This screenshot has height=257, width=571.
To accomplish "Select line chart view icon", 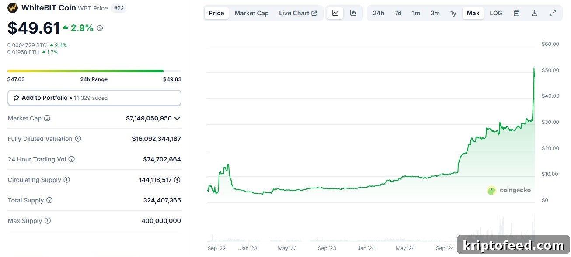I will tap(335, 13).
